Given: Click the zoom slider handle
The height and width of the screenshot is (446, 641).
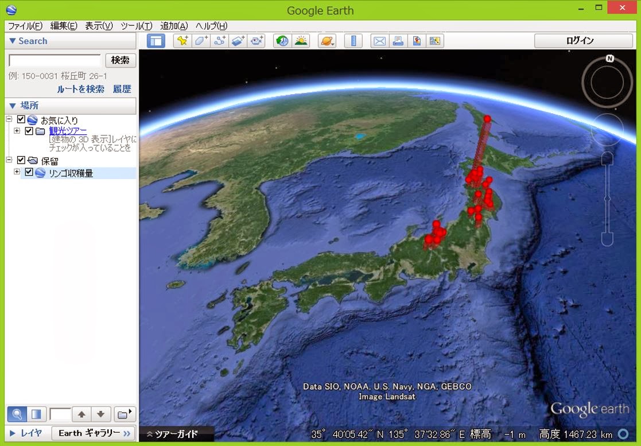Looking at the screenshot, I should tap(607, 199).
